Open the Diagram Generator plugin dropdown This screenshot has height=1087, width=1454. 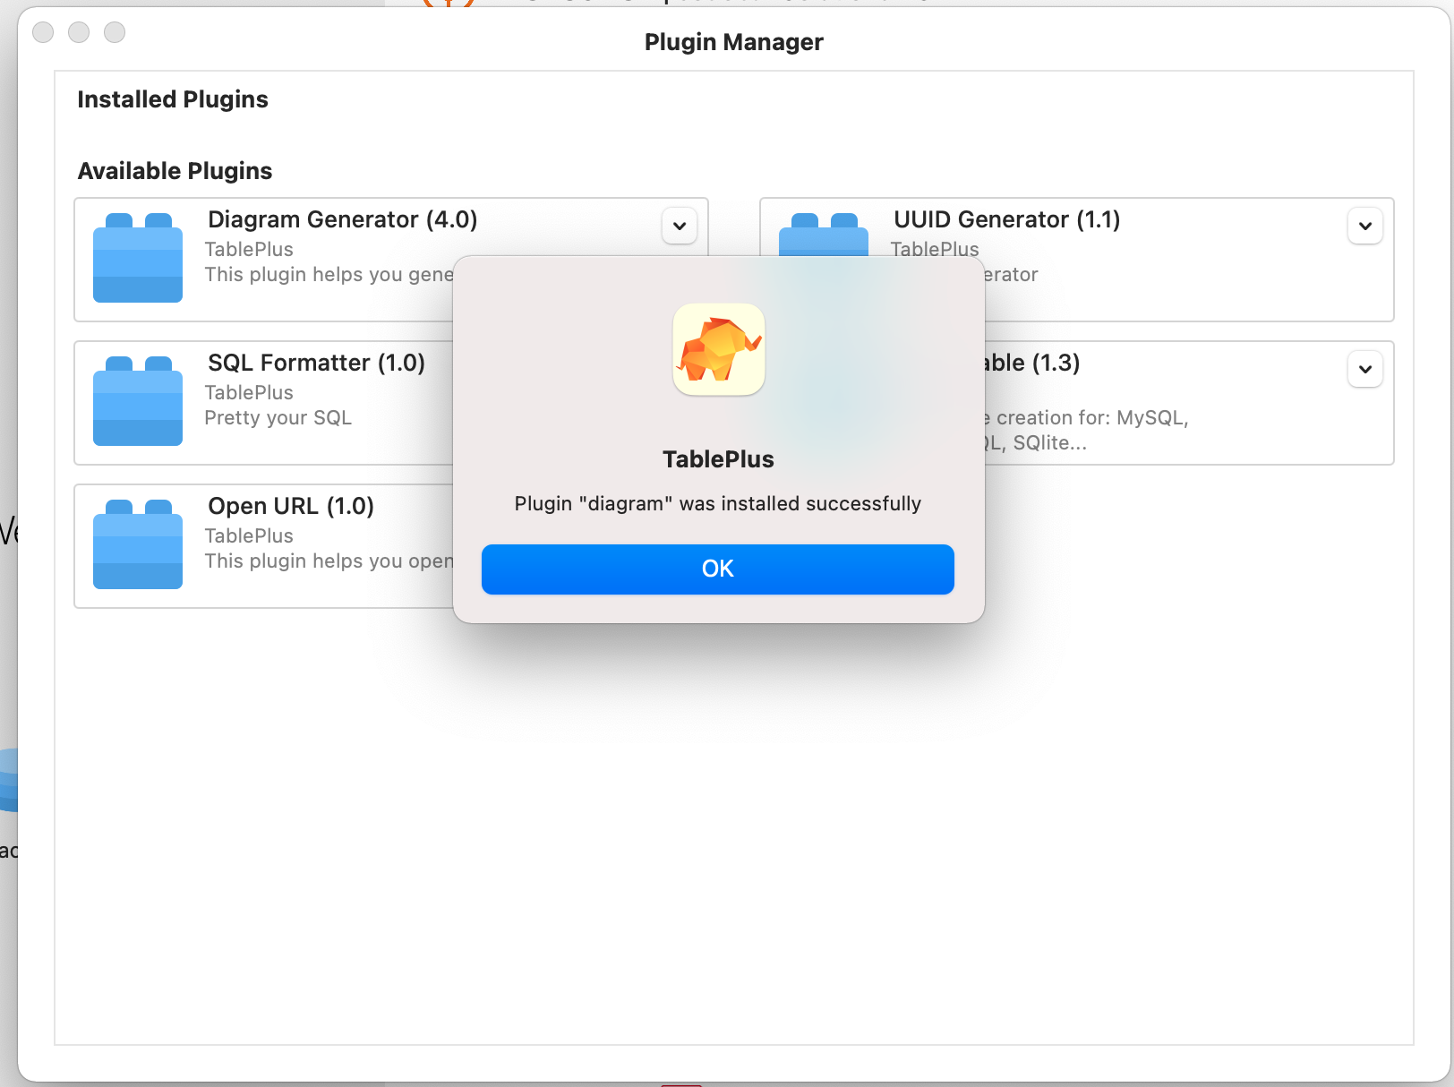[x=680, y=226]
